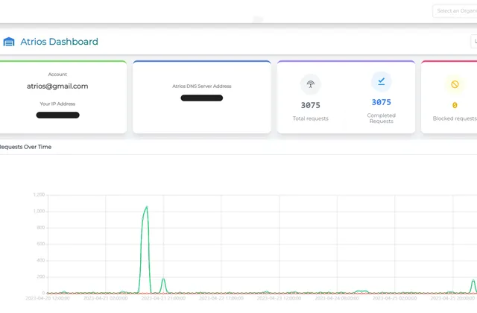Click the Total requests label

(311, 118)
